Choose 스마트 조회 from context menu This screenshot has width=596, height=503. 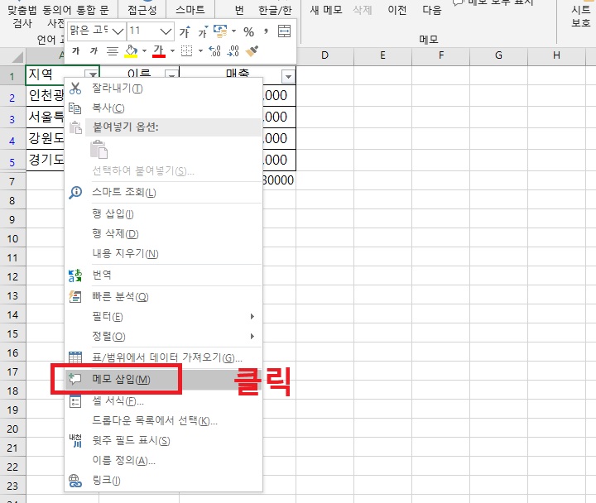[163, 193]
